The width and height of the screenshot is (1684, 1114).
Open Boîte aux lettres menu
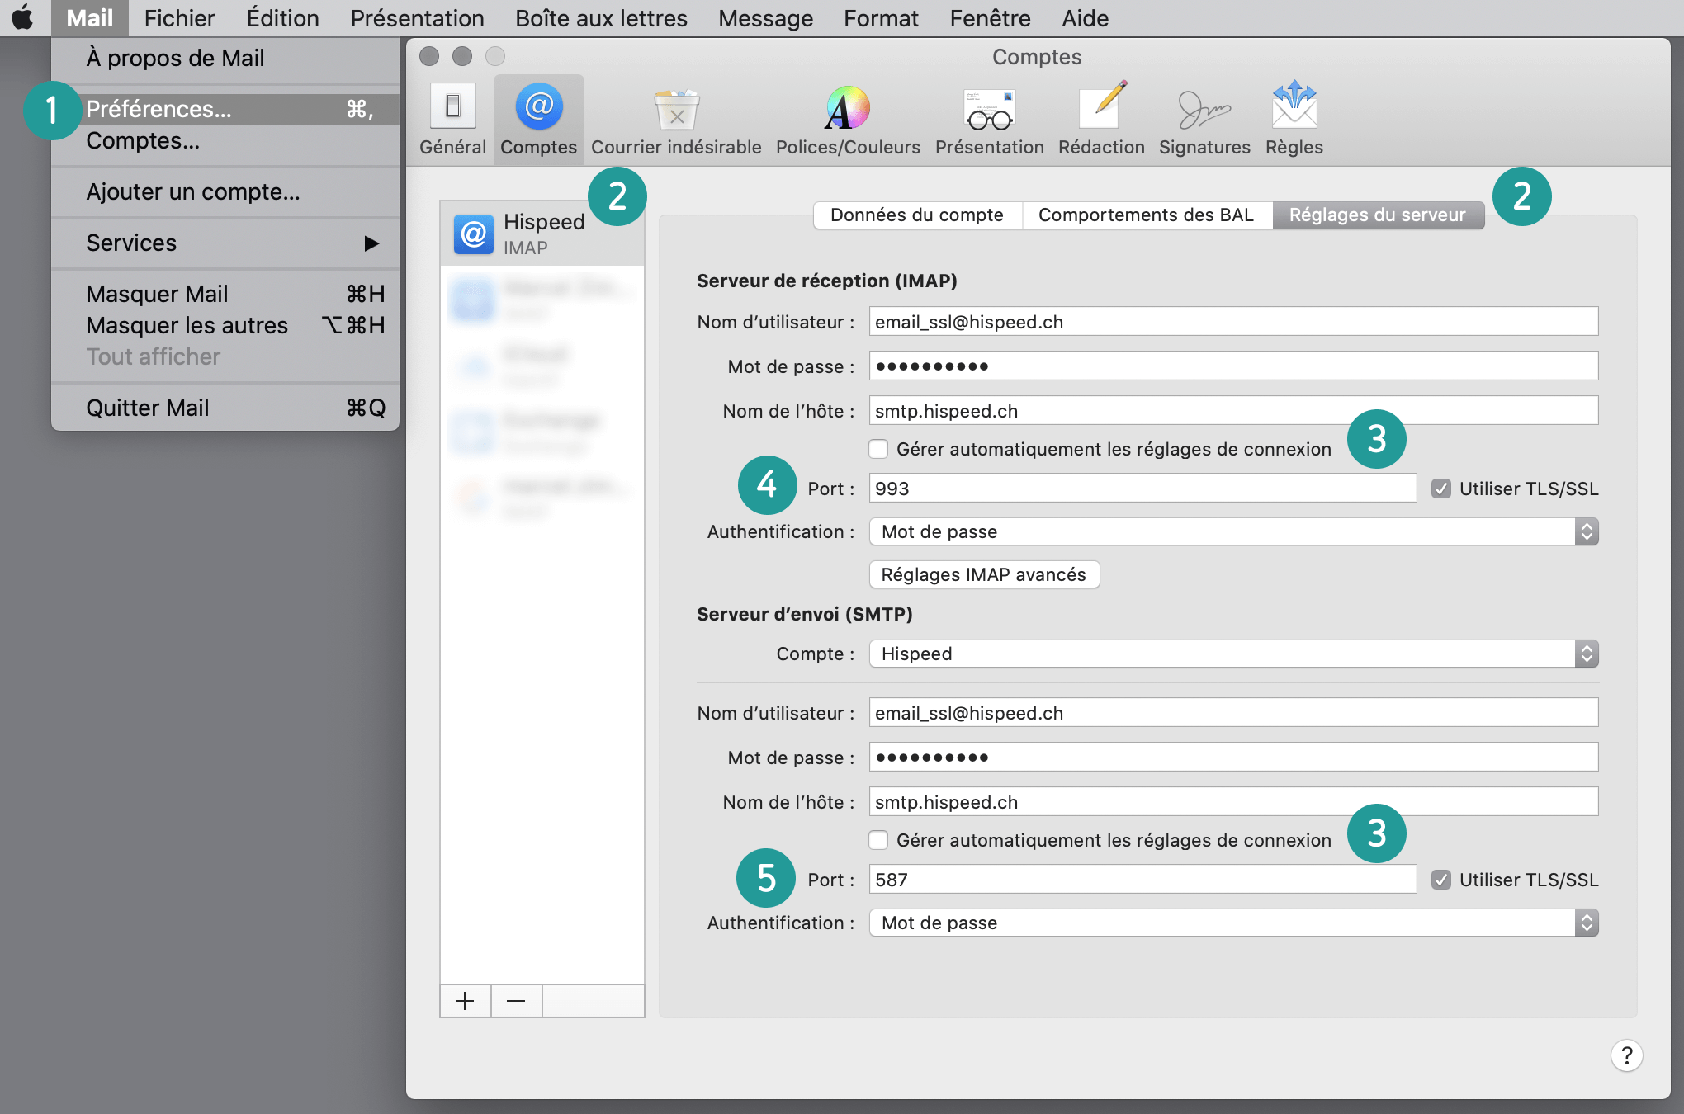(601, 17)
